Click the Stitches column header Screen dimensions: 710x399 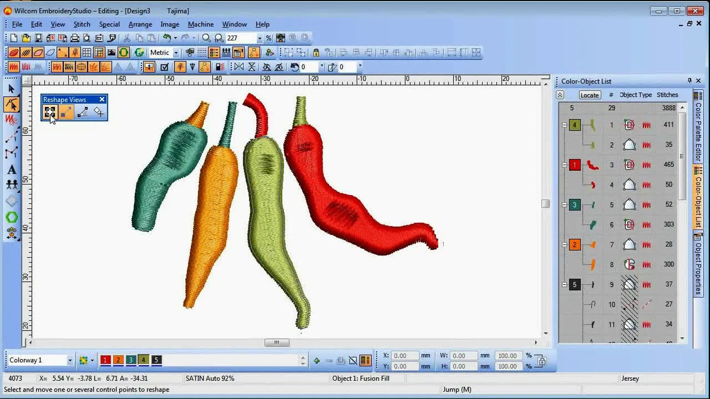point(667,95)
